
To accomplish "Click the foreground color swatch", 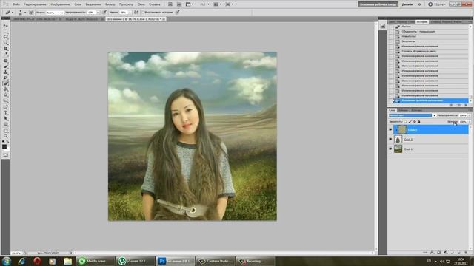I will coord(4,146).
